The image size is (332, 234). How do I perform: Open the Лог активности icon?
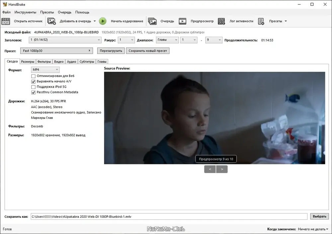click(x=221, y=21)
